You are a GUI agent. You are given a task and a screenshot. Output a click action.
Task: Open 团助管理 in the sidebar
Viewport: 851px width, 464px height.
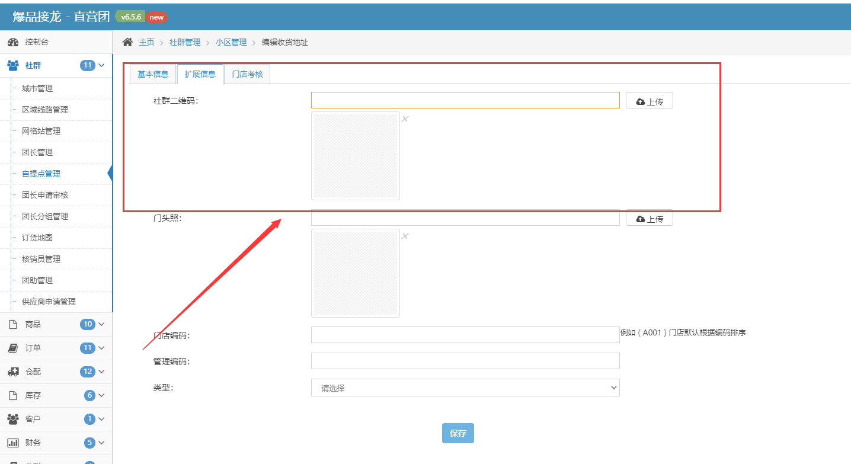[x=37, y=280]
